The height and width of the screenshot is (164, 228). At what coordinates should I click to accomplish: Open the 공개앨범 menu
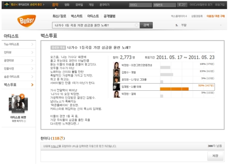[109, 16]
